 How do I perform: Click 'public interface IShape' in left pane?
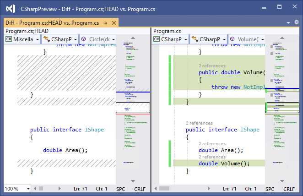[x=67, y=130]
